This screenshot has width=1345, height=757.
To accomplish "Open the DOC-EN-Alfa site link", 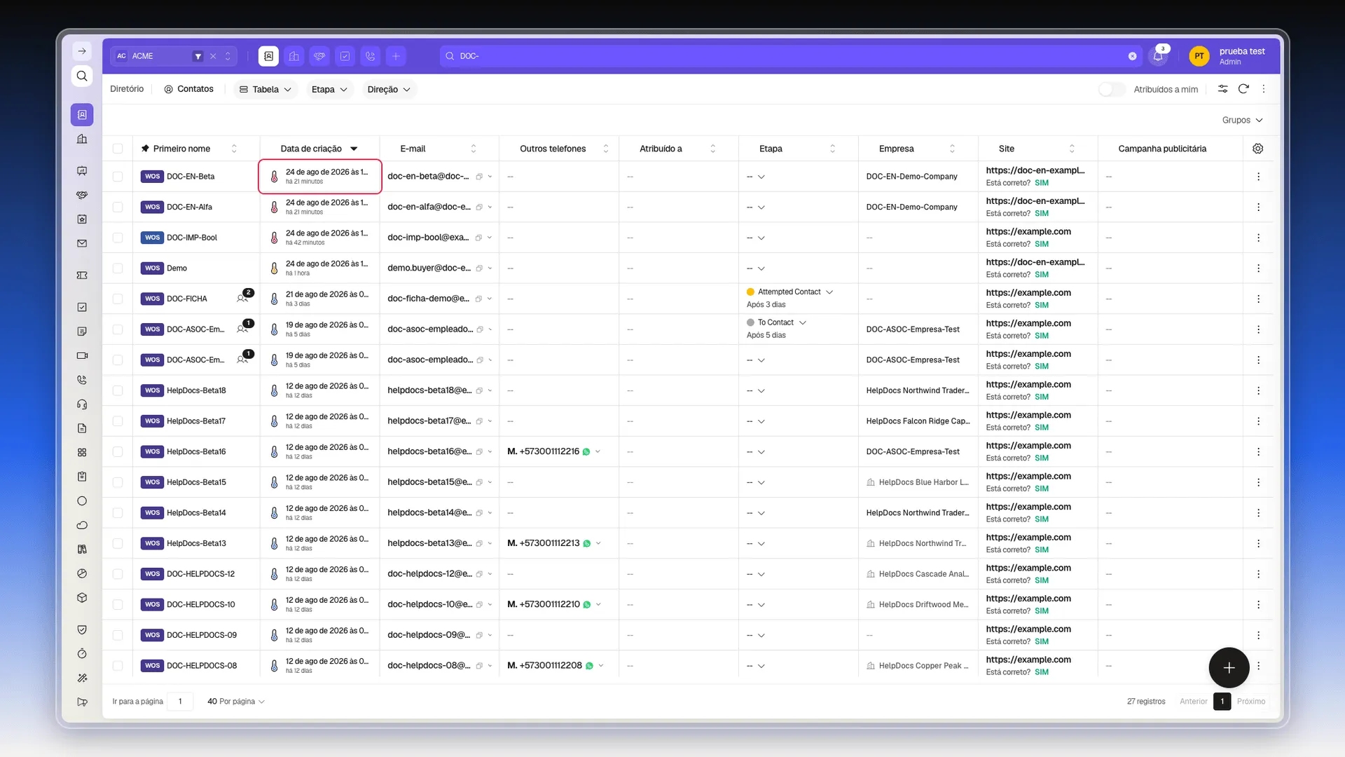I will [1035, 201].
